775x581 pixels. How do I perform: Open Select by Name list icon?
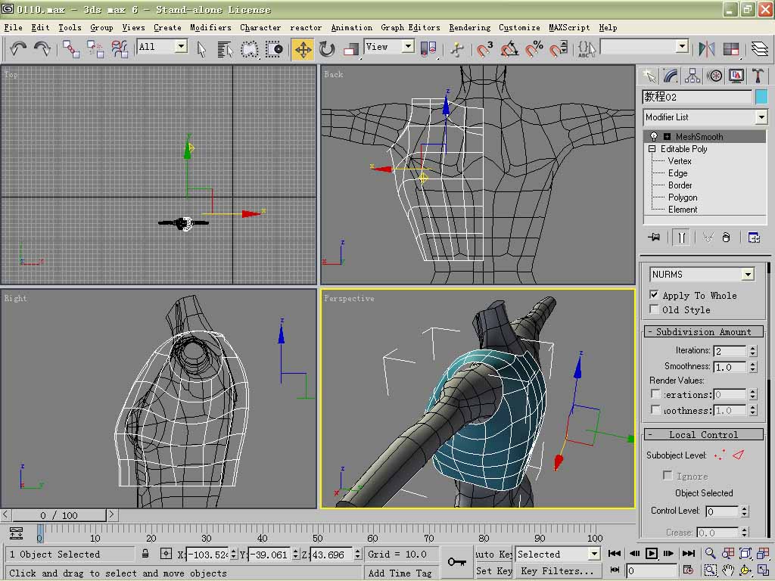tap(225, 49)
